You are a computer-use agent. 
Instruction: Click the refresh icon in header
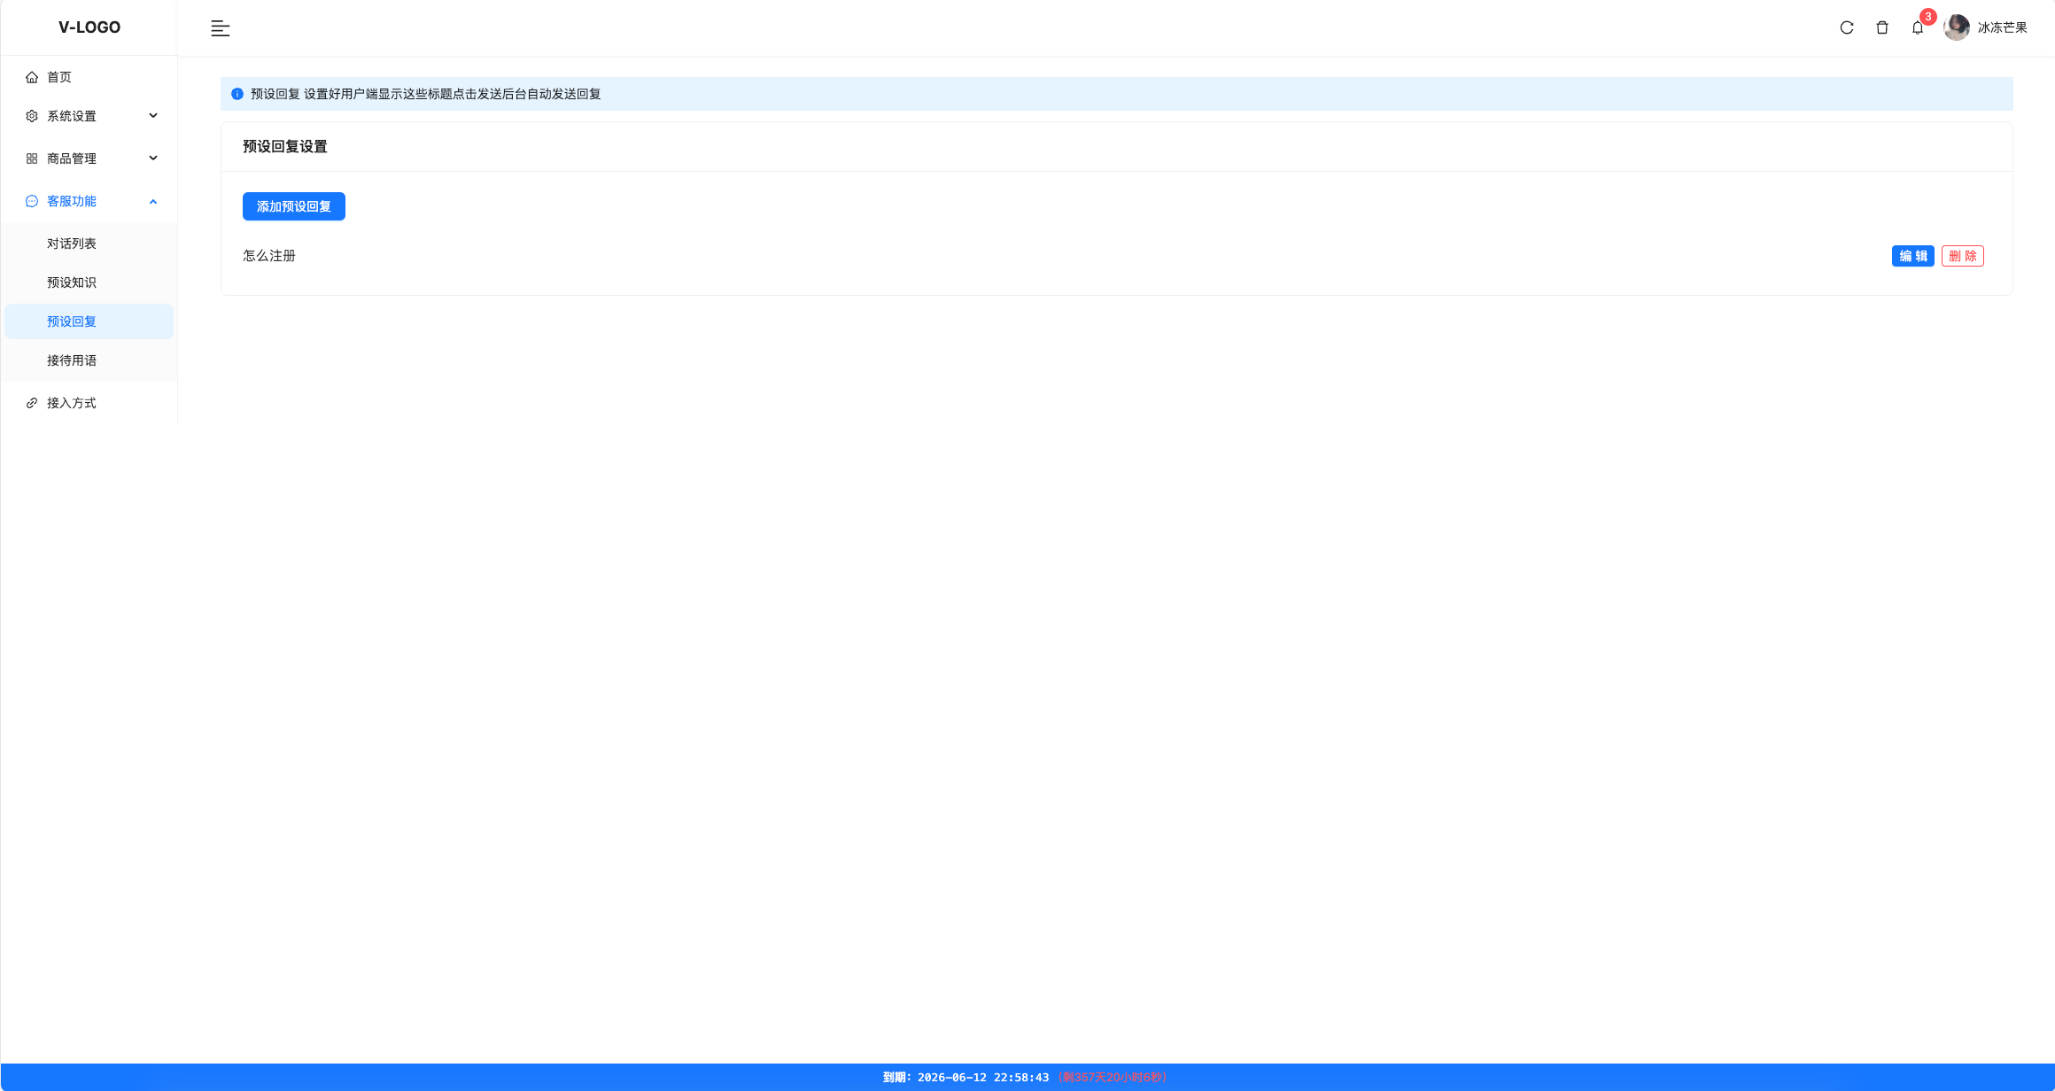click(1847, 27)
